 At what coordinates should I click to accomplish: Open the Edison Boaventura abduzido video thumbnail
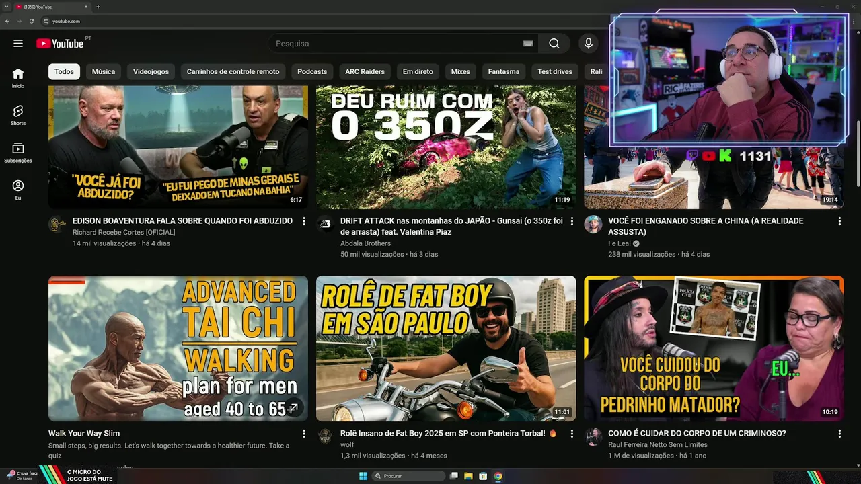(178, 147)
